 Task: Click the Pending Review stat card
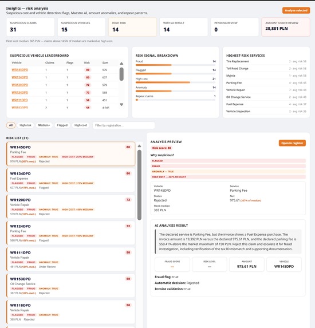235,27
